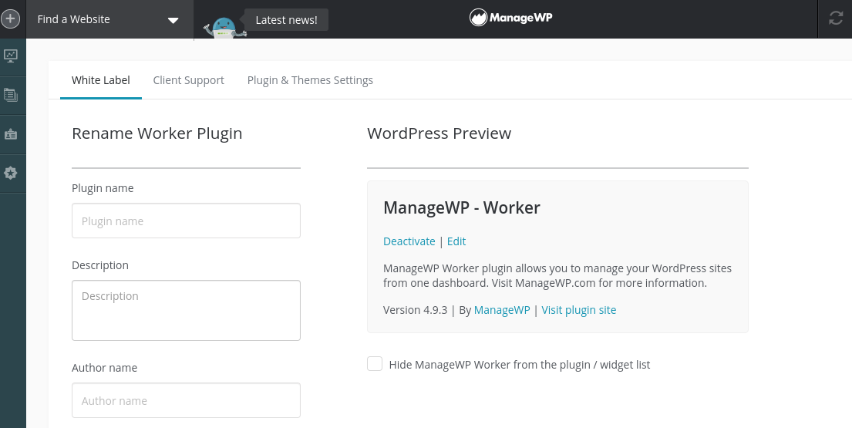
Task: Click the add website plus icon
Action: pyautogui.click(x=10, y=19)
